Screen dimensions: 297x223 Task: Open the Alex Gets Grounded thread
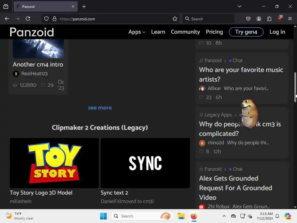(236, 188)
